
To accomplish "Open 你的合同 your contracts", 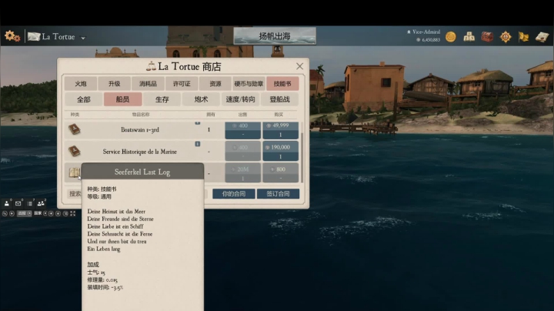I will point(234,194).
